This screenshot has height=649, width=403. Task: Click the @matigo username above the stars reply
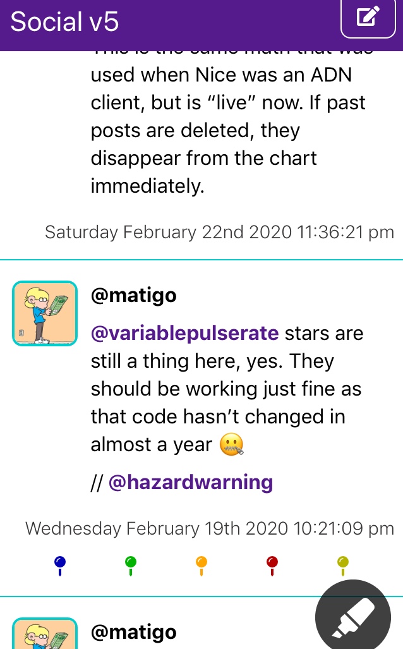pos(134,296)
